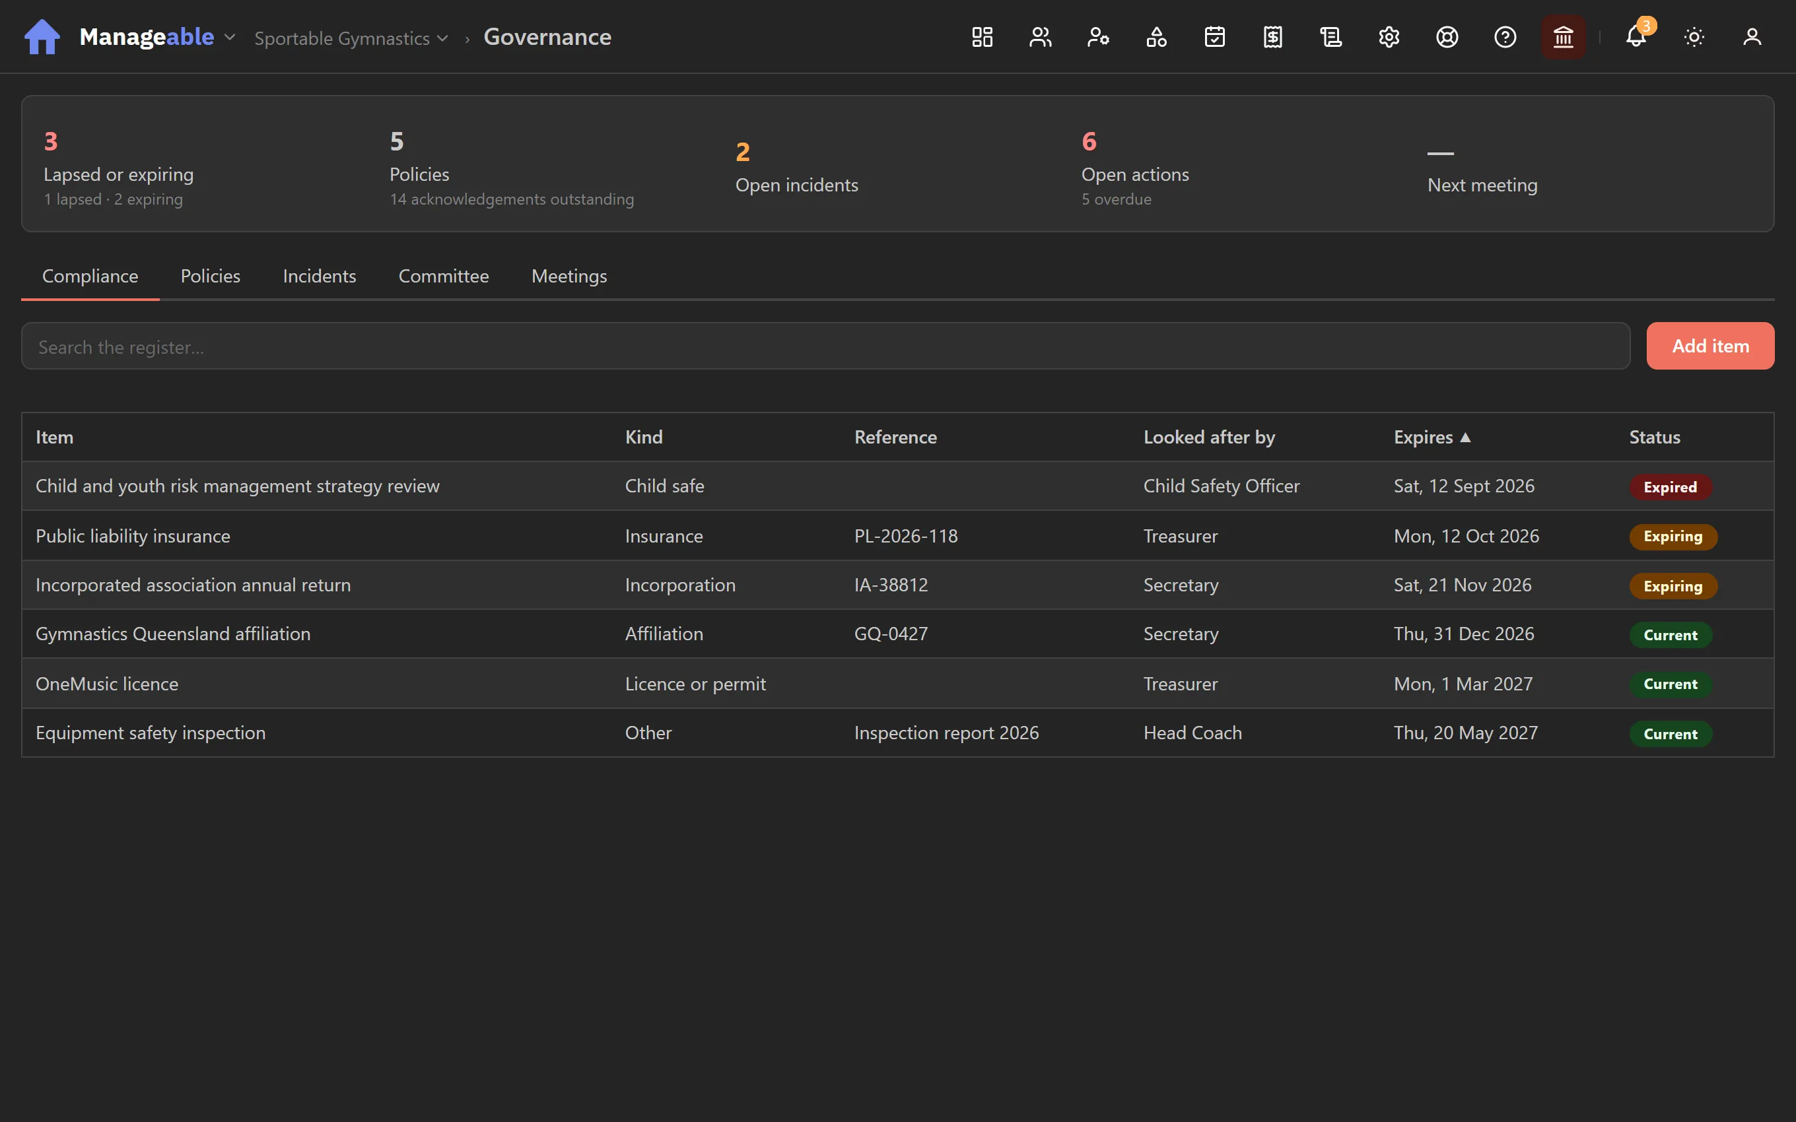1796x1122 pixels.
Task: Open the shapes icon in the top bar
Action: click(1156, 37)
